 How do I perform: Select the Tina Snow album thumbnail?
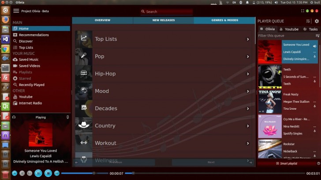click(x=270, y=101)
